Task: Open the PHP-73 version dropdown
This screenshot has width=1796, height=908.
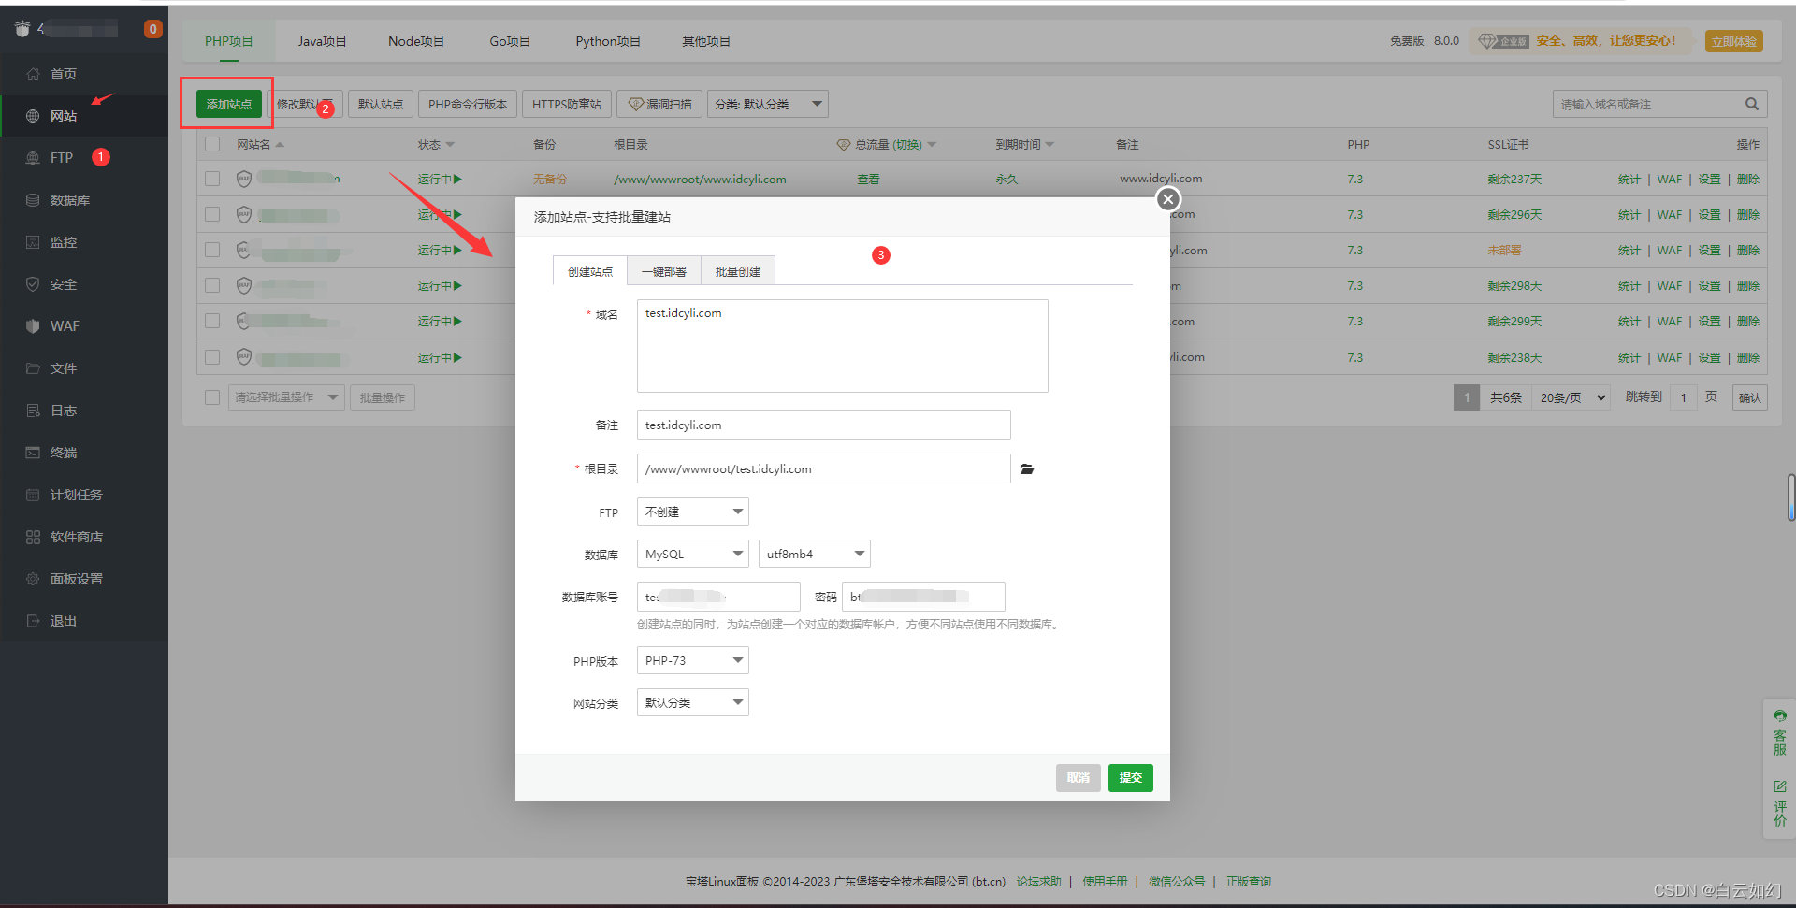Action: (x=693, y=660)
